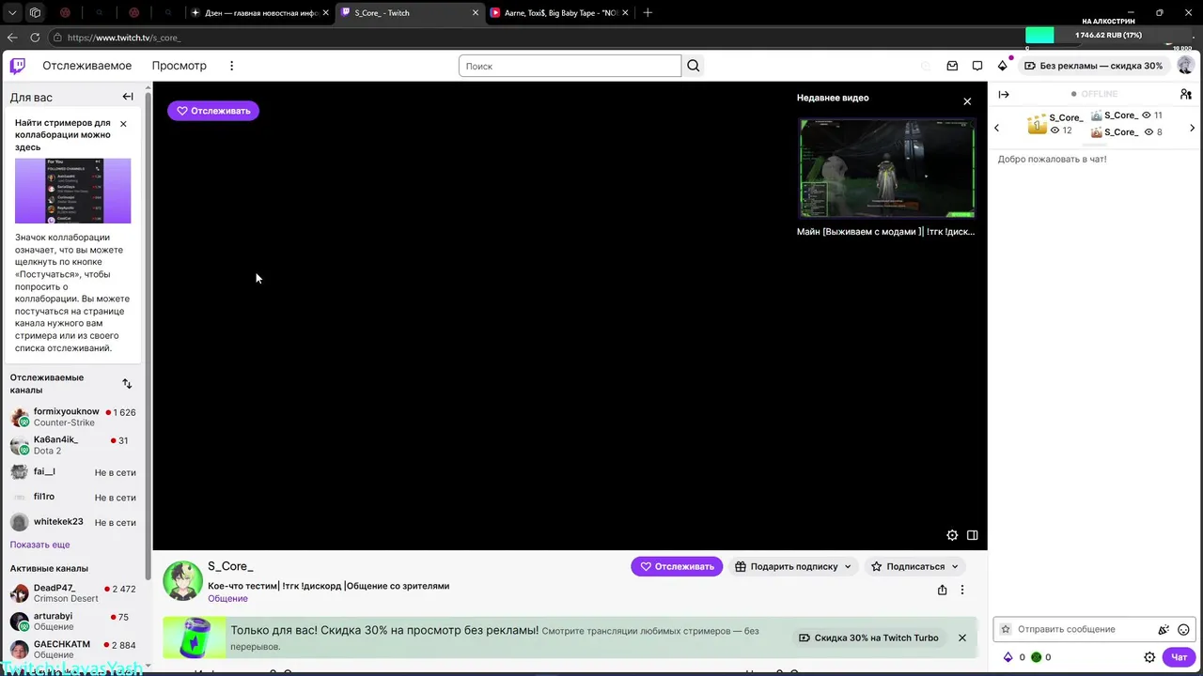The image size is (1203, 676).
Task: Reload the page with the browser refresh button
Action: [35, 38]
